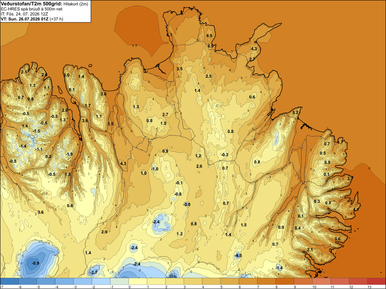Click the legend swatch between -4 and -3
Viewport: 386px width, 289px height.
[64, 281]
